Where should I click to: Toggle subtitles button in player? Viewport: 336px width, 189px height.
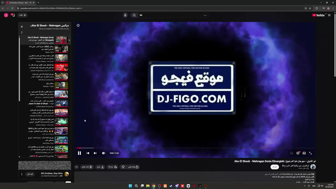tap(291, 153)
